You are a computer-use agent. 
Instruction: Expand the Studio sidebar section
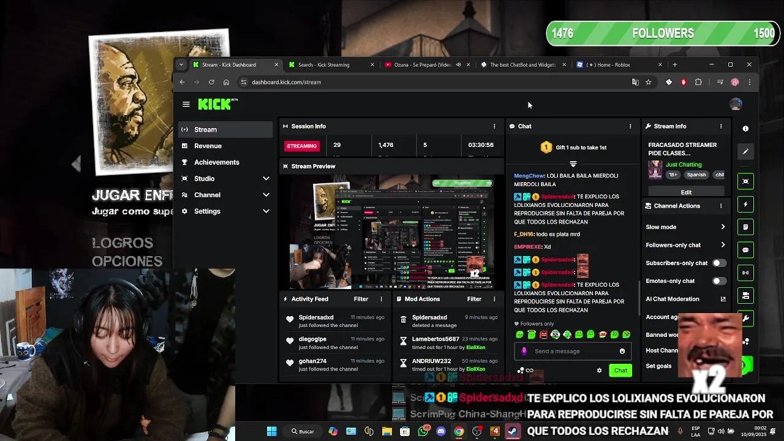(x=266, y=179)
